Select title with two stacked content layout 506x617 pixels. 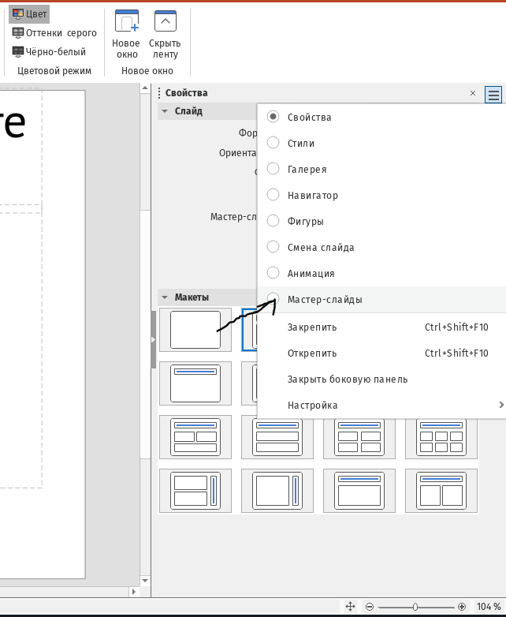[x=277, y=438]
